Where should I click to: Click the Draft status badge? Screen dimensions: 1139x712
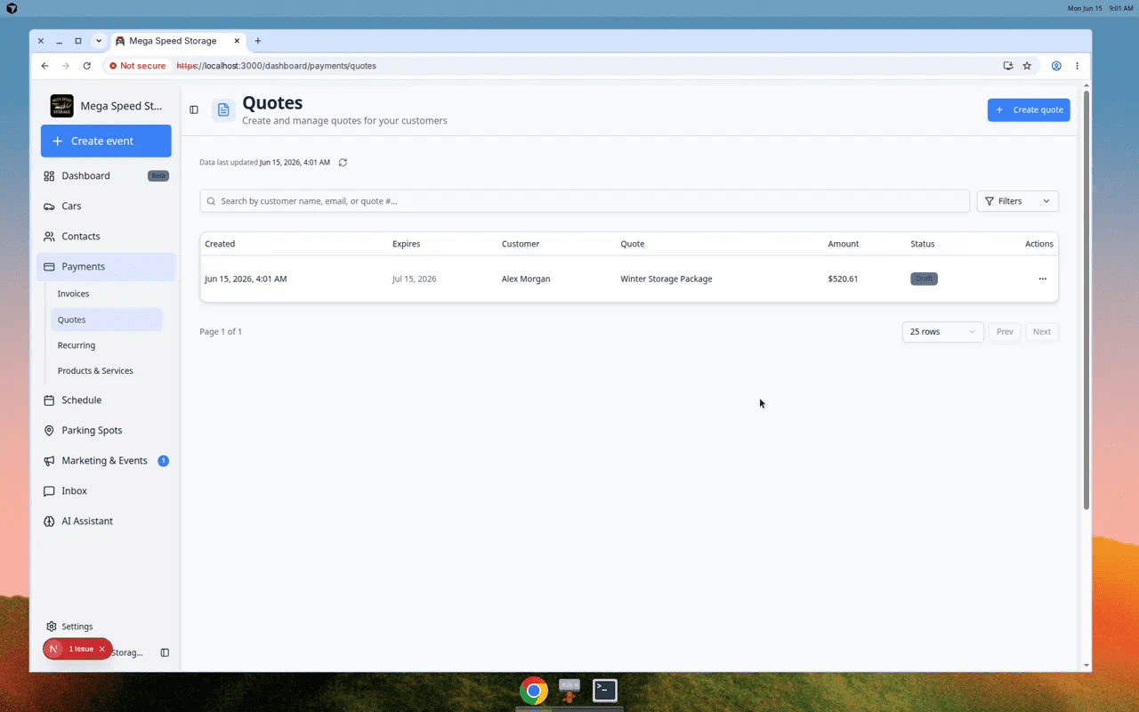(x=924, y=279)
